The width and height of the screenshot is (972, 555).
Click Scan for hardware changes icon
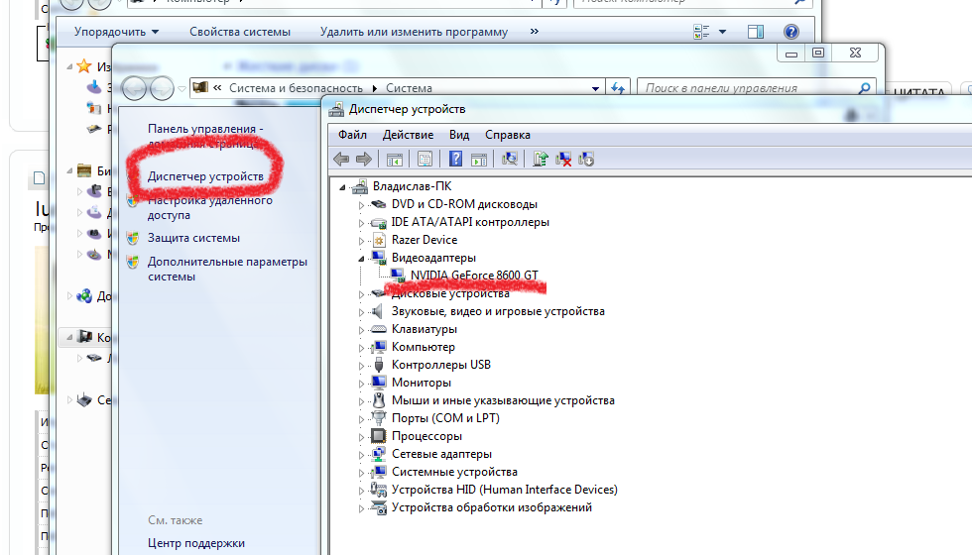(510, 160)
